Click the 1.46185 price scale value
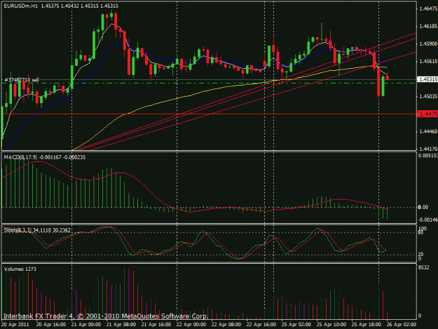 pos(428,26)
